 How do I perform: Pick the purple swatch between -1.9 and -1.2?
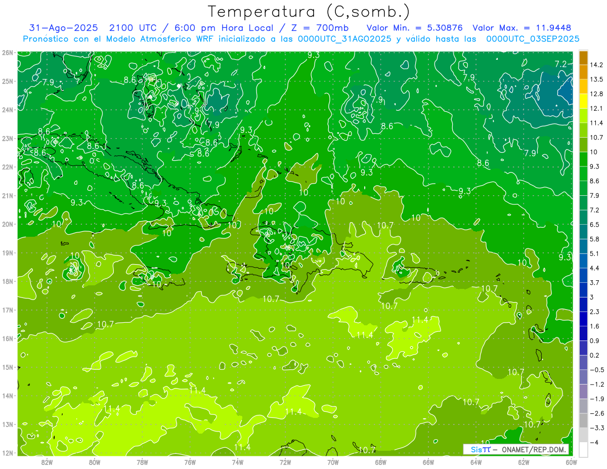coord(583,391)
